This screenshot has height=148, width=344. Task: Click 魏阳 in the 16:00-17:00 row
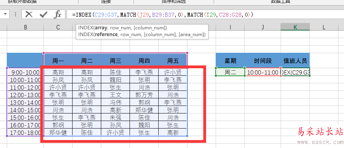click(144, 125)
